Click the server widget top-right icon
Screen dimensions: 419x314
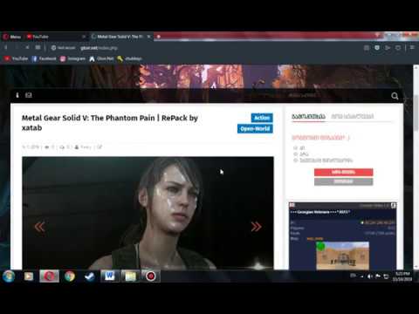point(393,206)
